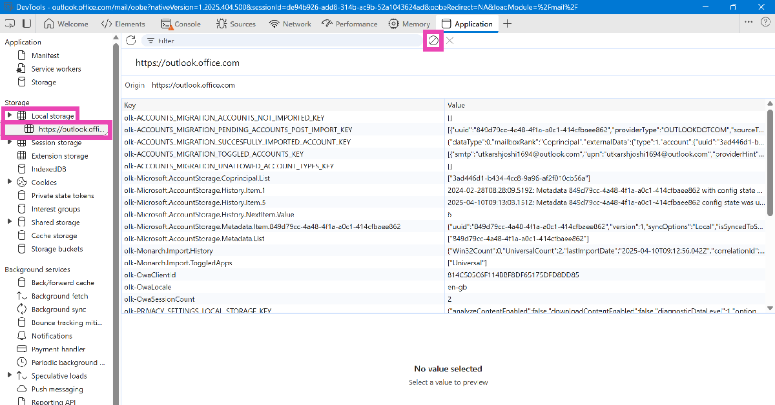This screenshot has height=405, width=775.
Task: Select IndexedDB storage item
Action: pos(48,169)
